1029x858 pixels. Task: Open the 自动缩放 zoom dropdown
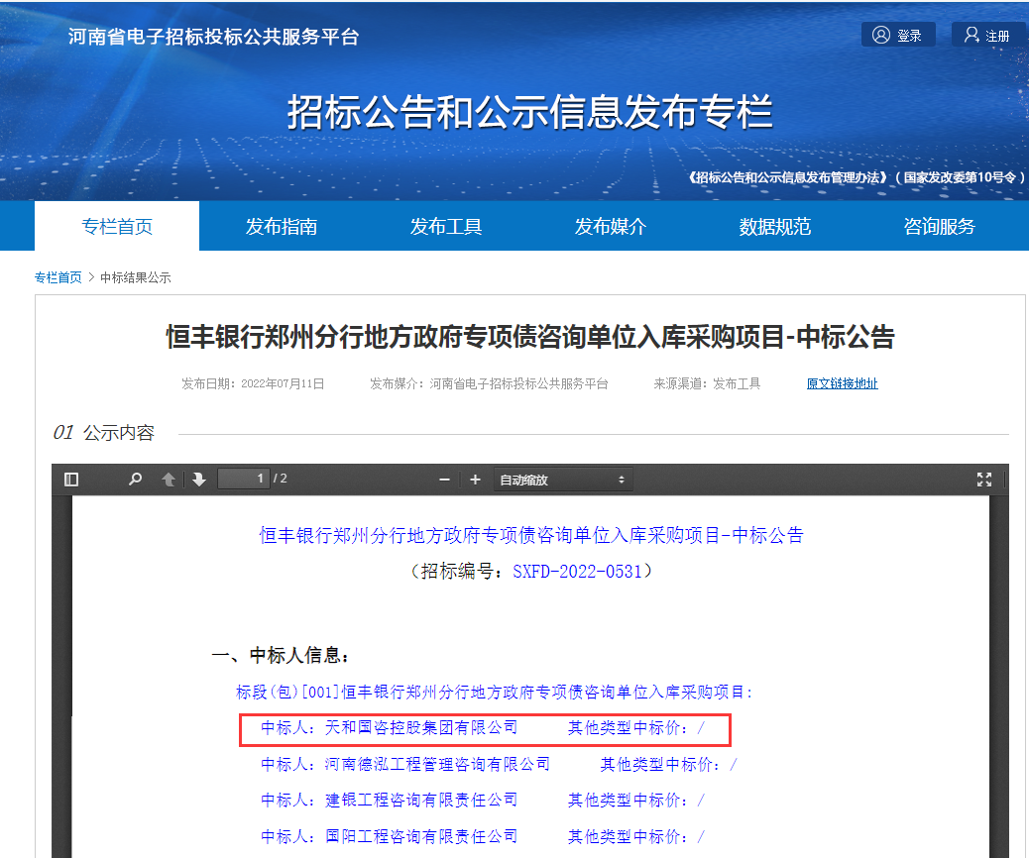564,480
